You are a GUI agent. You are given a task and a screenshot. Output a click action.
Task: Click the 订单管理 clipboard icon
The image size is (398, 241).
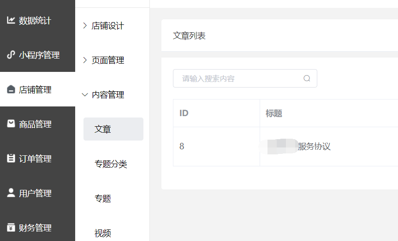11,159
